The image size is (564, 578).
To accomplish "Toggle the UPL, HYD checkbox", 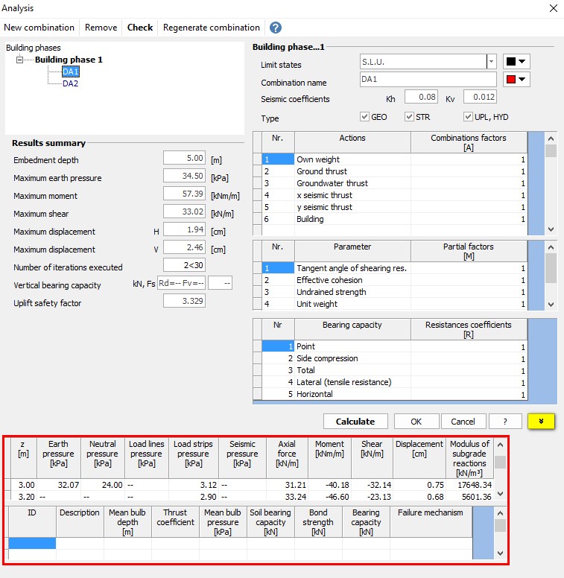I will 468,117.
